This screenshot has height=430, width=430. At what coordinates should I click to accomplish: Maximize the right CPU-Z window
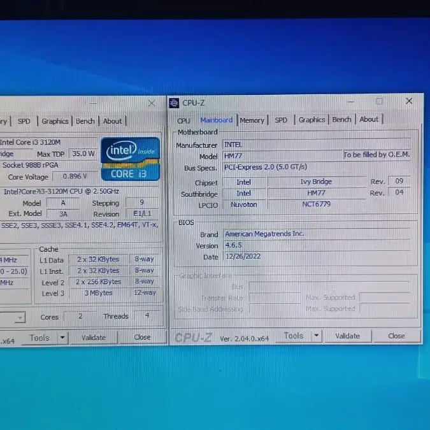pyautogui.click(x=379, y=101)
